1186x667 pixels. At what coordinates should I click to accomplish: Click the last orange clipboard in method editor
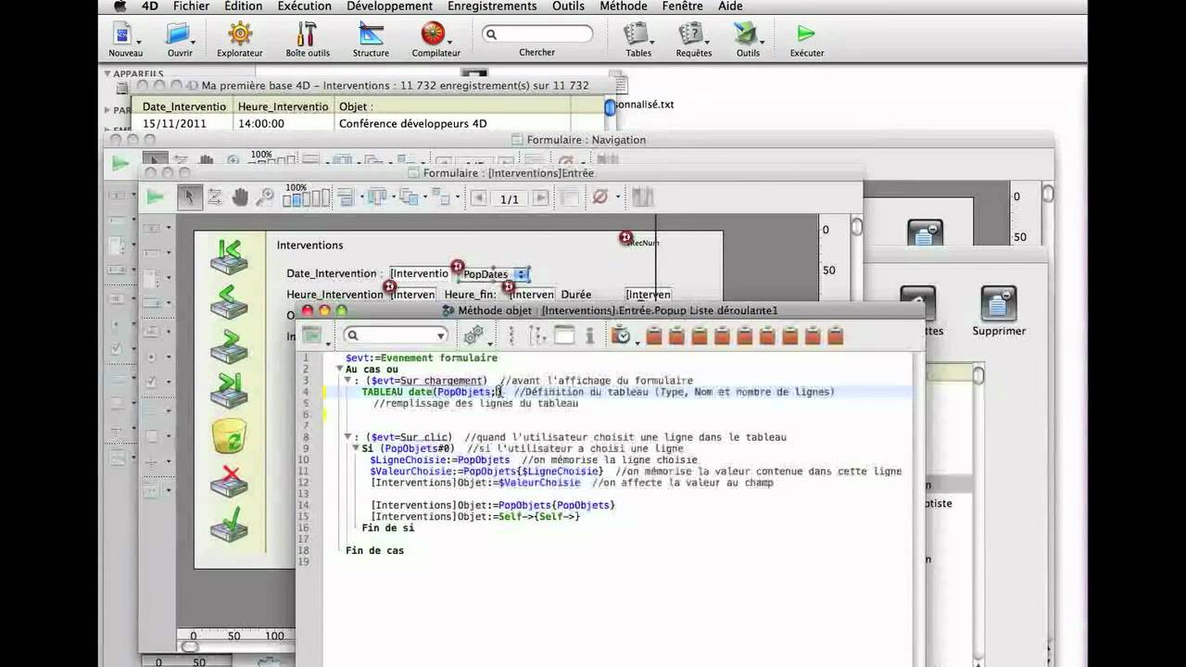pyautogui.click(x=835, y=335)
